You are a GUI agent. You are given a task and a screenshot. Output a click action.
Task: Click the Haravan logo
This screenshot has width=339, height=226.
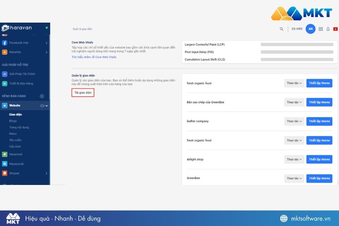click(x=17, y=28)
